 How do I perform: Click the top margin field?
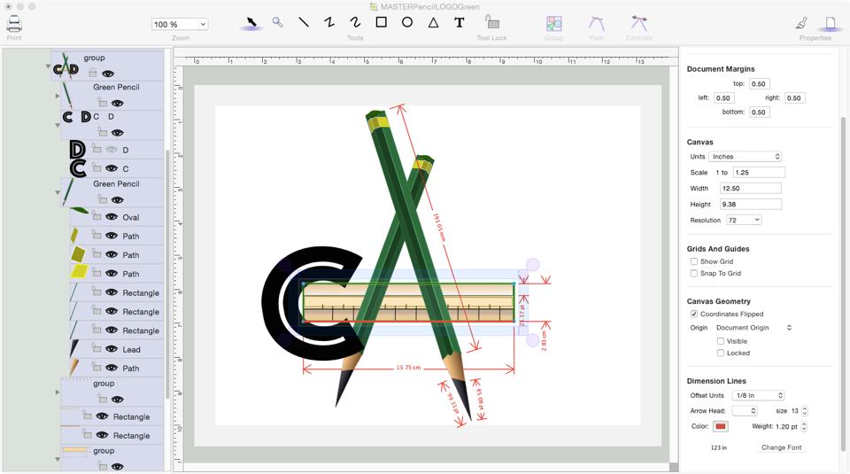coord(760,84)
